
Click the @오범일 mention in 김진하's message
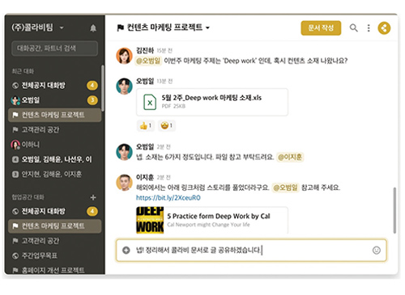[148, 61]
